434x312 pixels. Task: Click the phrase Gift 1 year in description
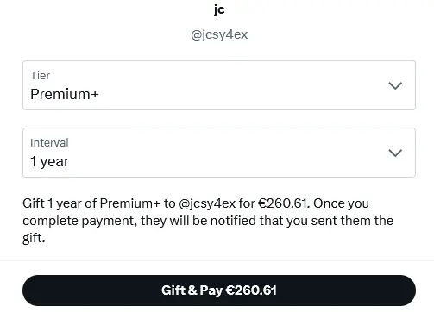tap(52, 203)
